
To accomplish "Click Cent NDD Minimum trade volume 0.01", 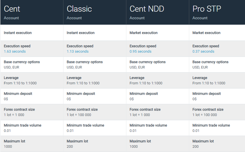I will click(x=133, y=131).
